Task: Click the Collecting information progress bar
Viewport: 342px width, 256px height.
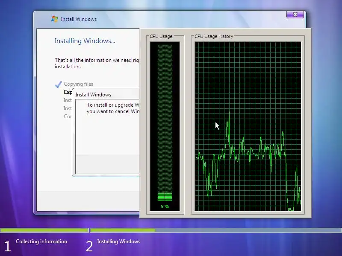Action: click(x=44, y=230)
